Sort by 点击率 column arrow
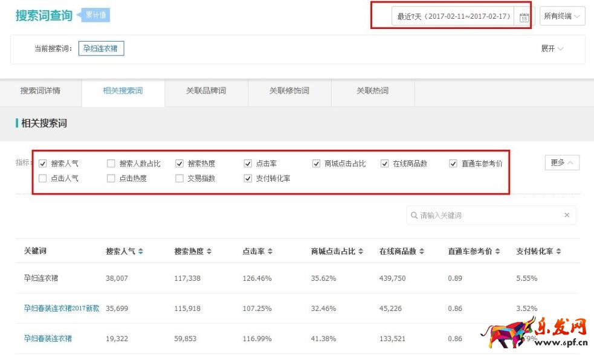This screenshot has height=355, width=594. (270, 252)
